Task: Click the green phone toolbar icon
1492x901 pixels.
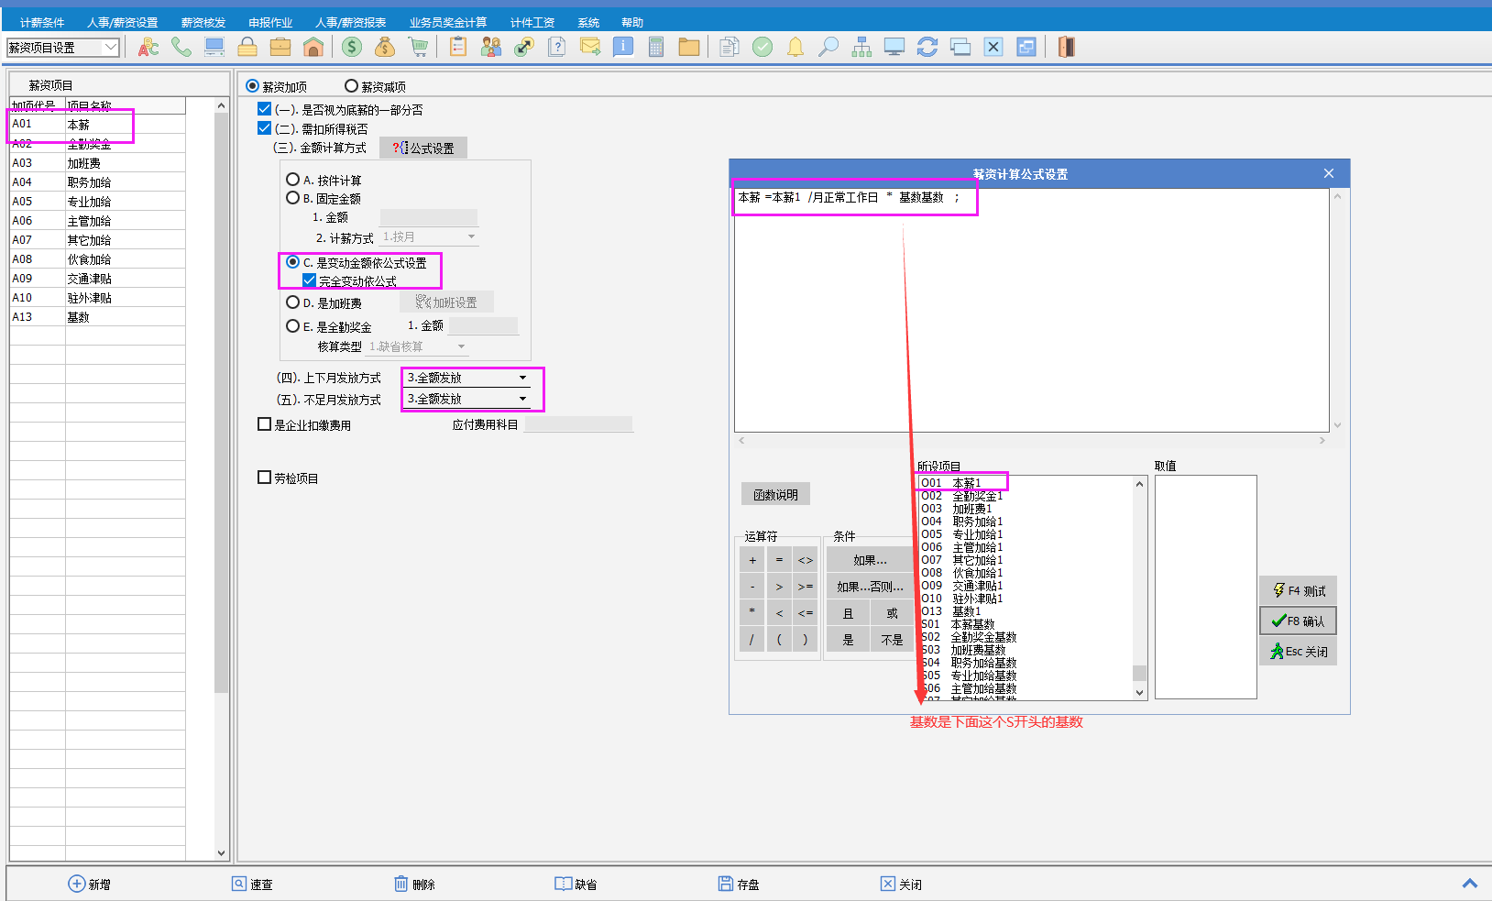Action: (181, 47)
